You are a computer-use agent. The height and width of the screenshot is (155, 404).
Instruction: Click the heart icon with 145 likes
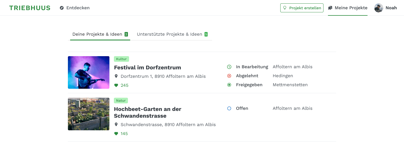(x=116, y=134)
